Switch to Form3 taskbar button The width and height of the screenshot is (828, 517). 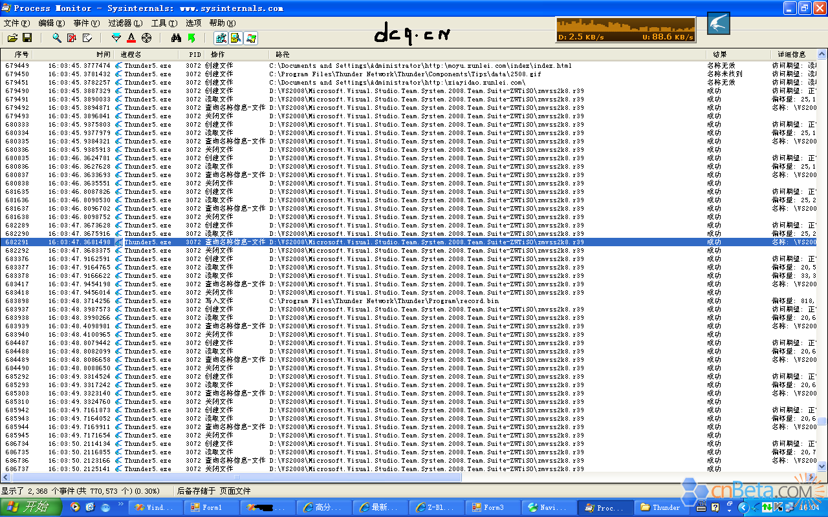tap(493, 507)
